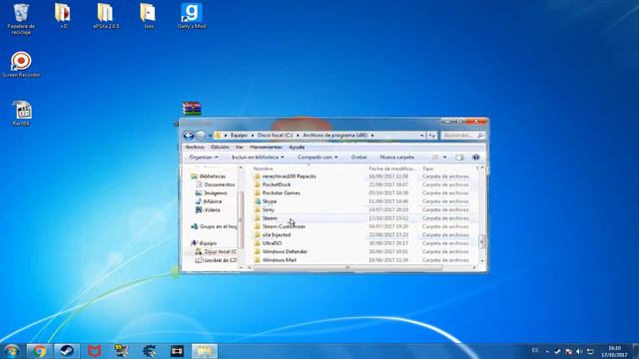This screenshot has width=639, height=359.
Task: Refresh the Explorer address bar
Action: pos(432,136)
